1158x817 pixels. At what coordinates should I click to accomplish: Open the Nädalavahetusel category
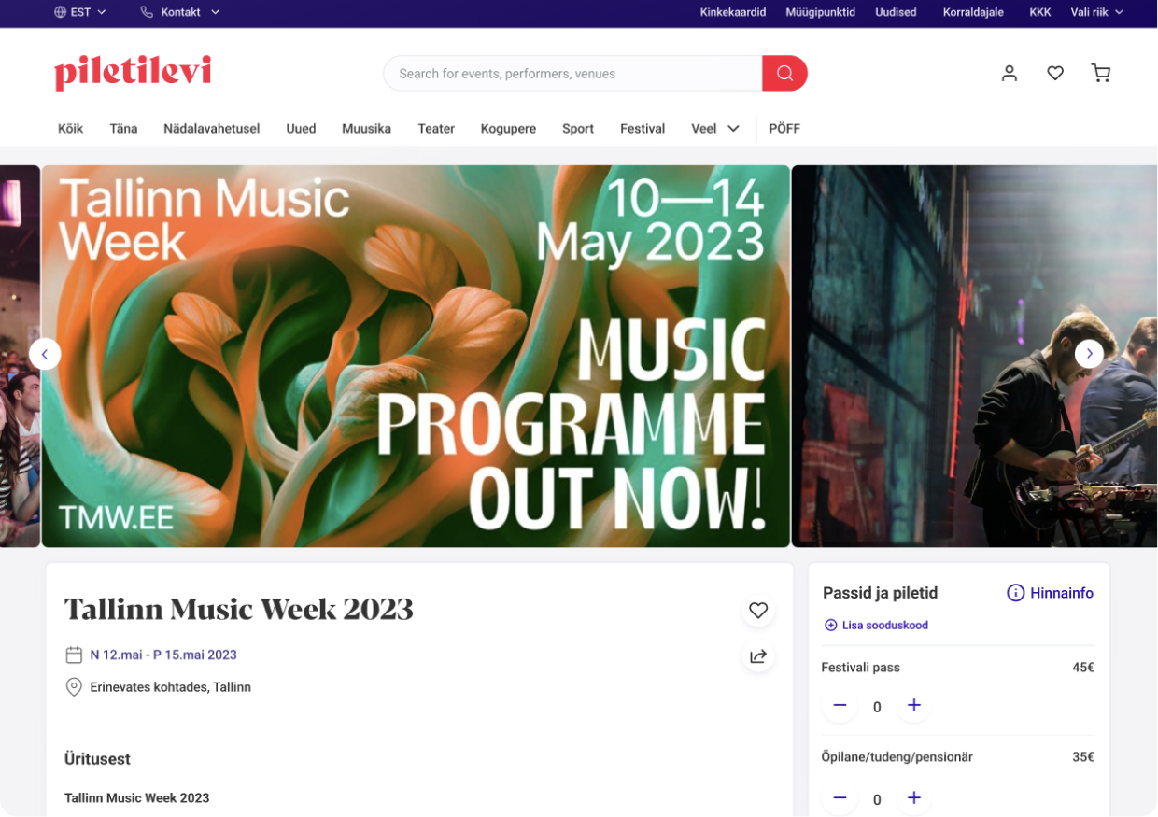[211, 129]
